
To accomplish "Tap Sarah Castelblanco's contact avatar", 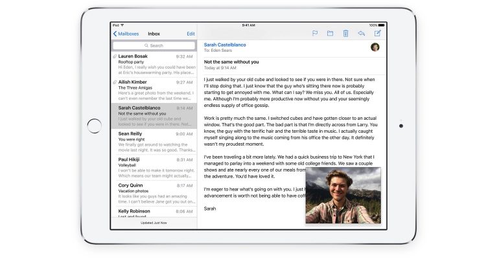I will click(375, 47).
